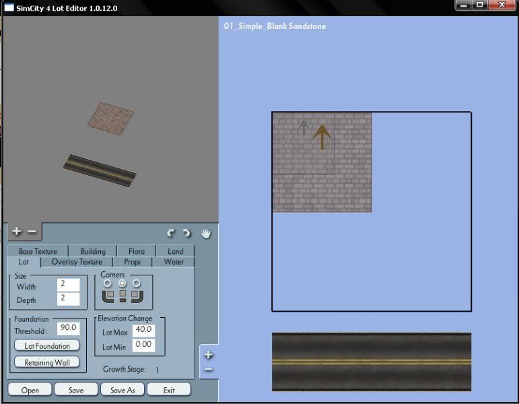Click the Foundation Threshold field
The height and width of the screenshot is (404, 519).
(68, 328)
